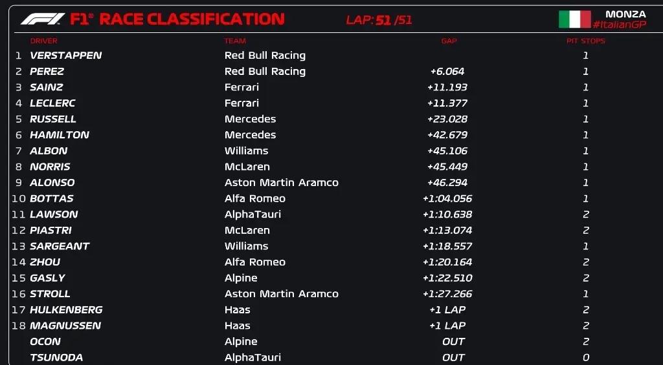663x365 pixels.
Task: Select the TEAM column header
Action: coord(235,41)
